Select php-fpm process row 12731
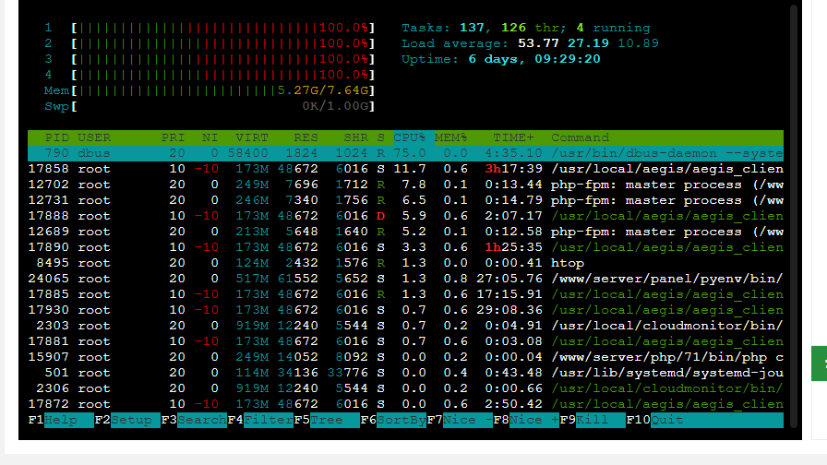Screen dimensions: 827x465 click(405, 200)
